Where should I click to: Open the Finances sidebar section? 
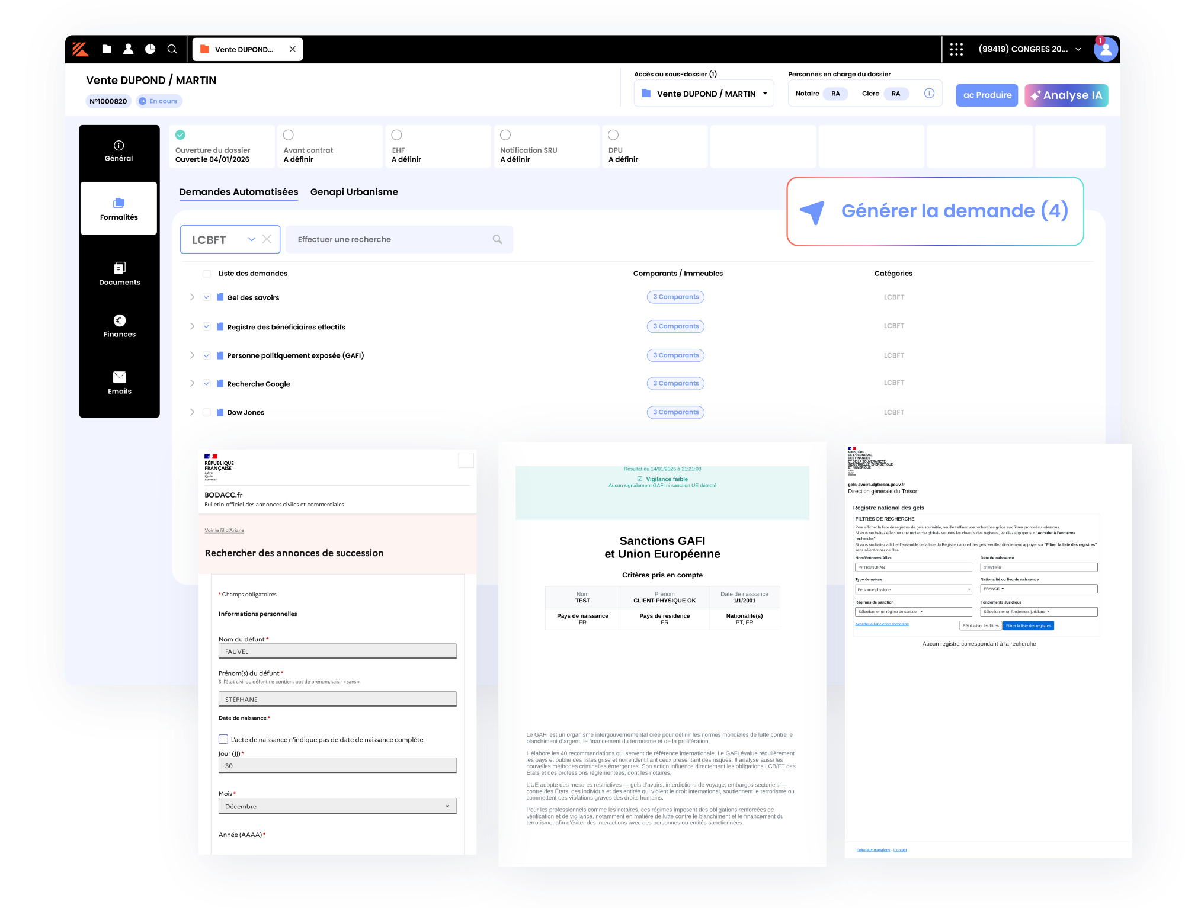pos(119,326)
